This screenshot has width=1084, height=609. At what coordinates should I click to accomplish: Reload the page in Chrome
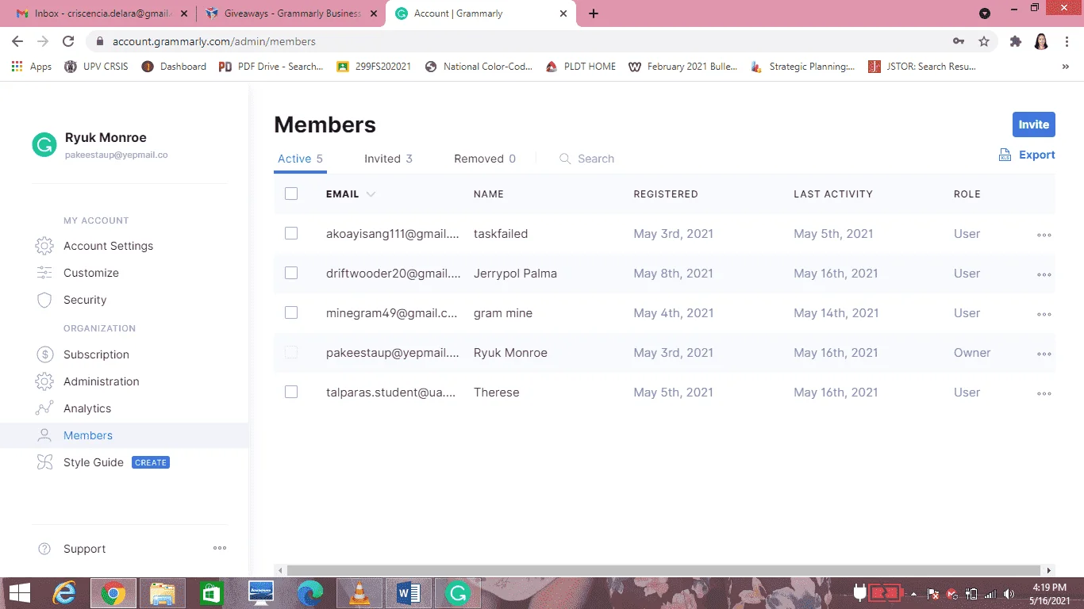coord(68,41)
